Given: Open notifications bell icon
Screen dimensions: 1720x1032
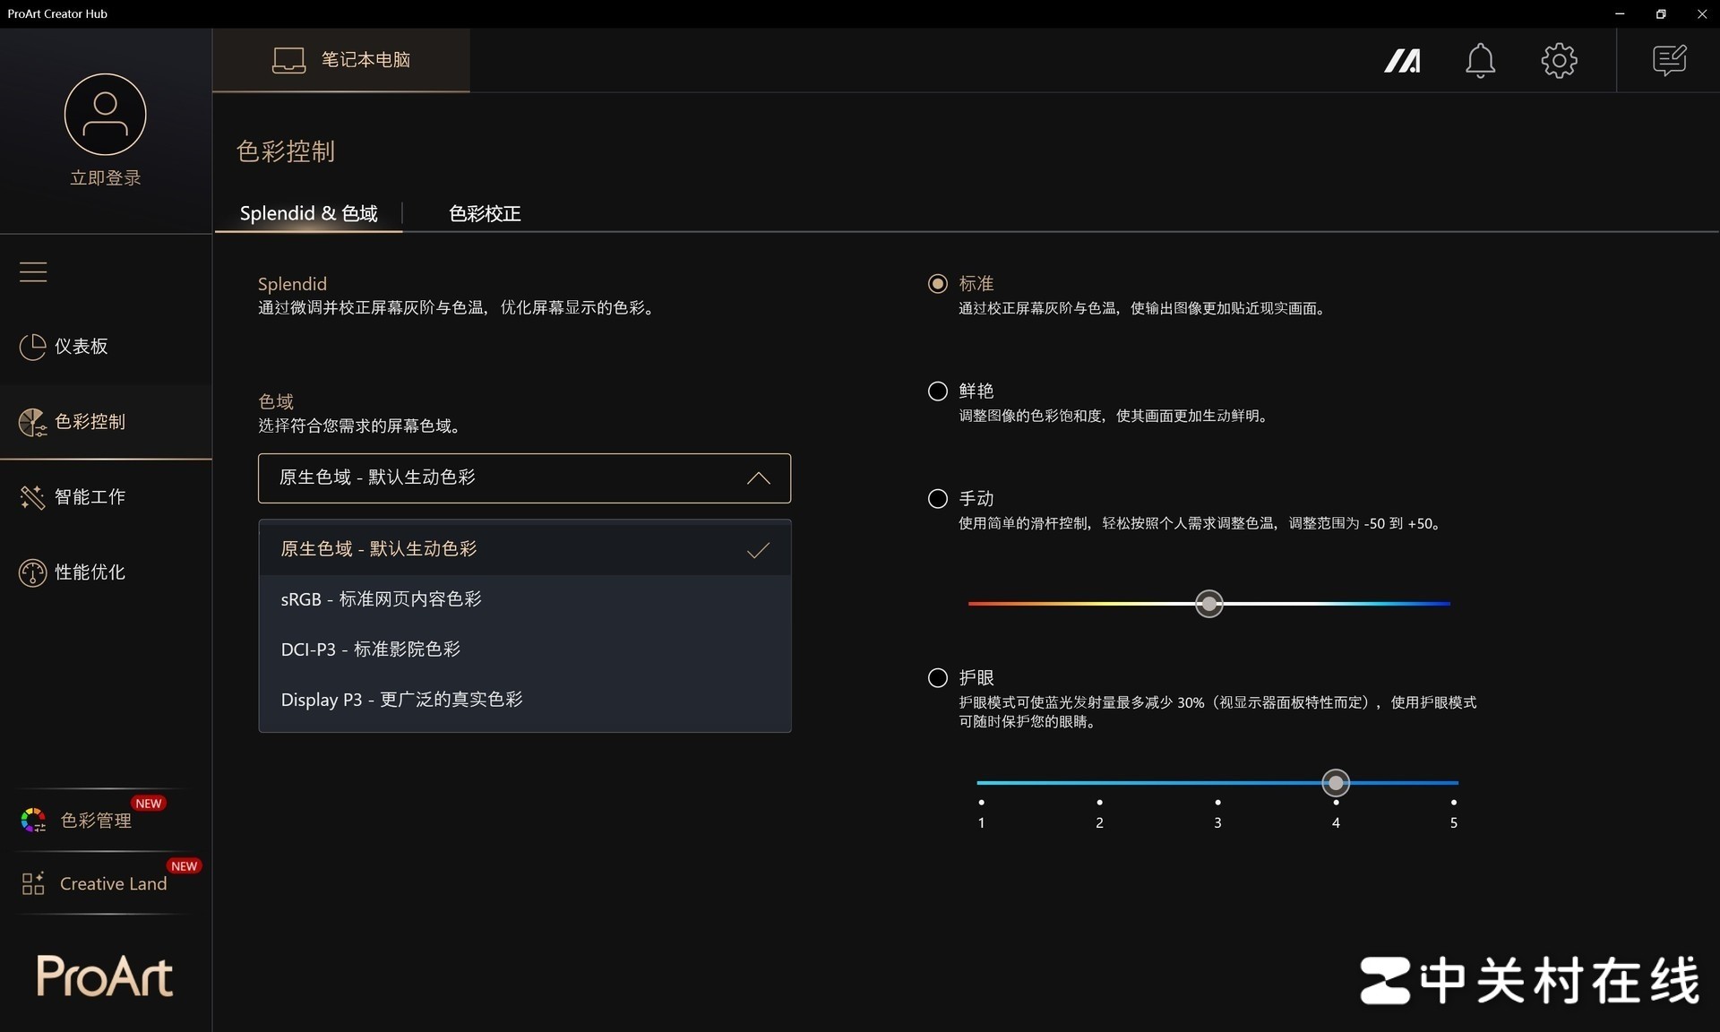Looking at the screenshot, I should 1480,60.
